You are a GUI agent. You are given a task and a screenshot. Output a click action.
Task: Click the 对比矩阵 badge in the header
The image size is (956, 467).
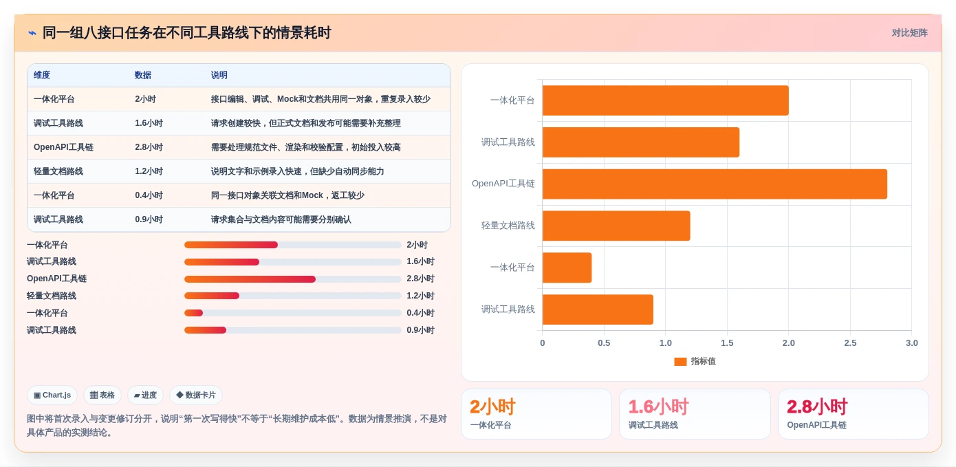pyautogui.click(x=909, y=33)
